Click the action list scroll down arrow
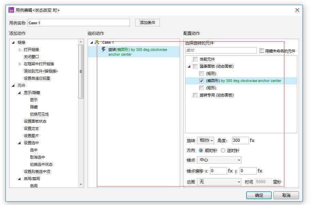Viewport: 313px width, 205px height. pyautogui.click(x=81, y=184)
